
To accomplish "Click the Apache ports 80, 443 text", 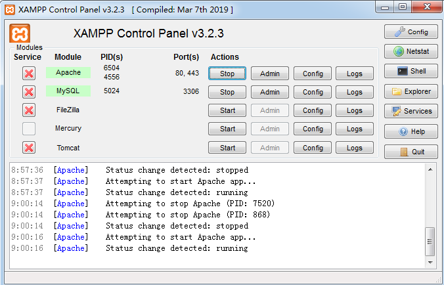I will [x=187, y=73].
